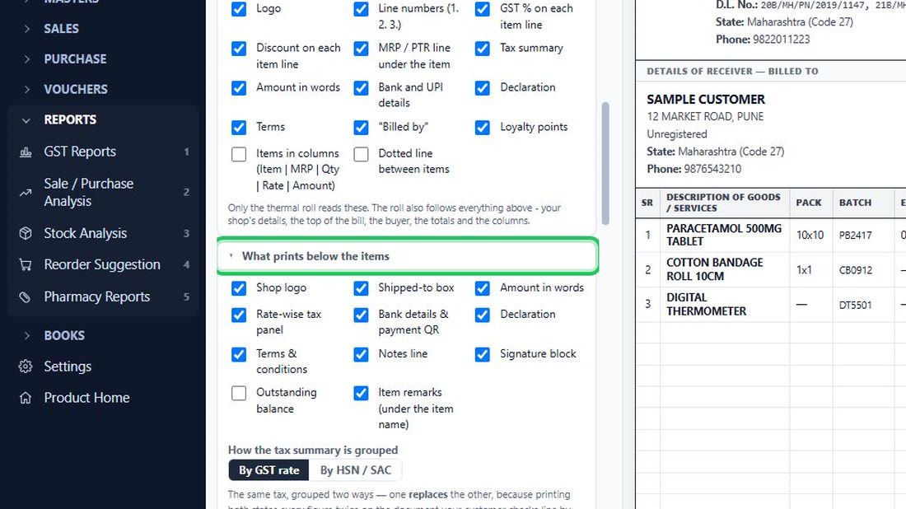
Task: Collapse the REPORTS menu chevron
Action: coord(26,120)
